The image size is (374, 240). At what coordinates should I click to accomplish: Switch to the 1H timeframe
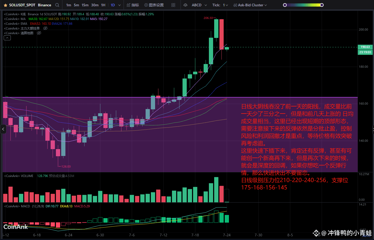pyautogui.click(x=103, y=5)
